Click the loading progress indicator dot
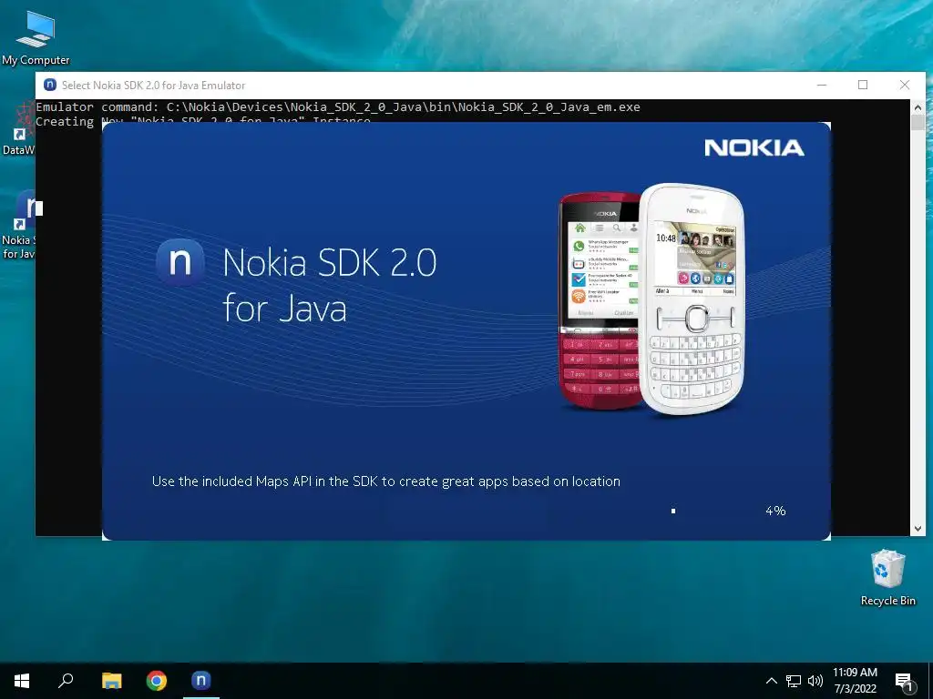The image size is (933, 699). coord(673,511)
